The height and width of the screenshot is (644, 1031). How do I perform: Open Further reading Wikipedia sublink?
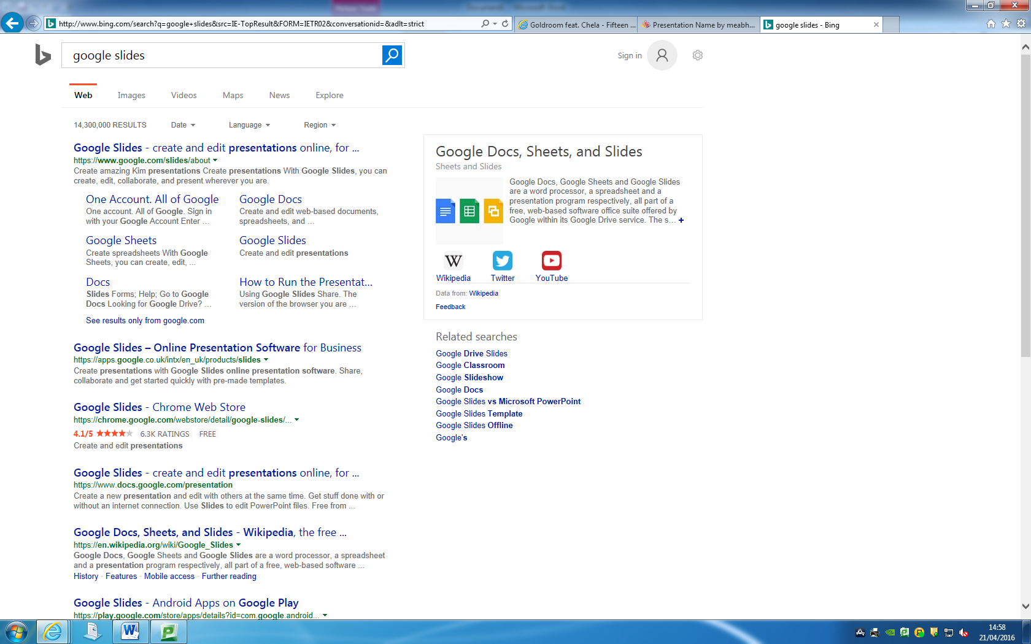[229, 577]
